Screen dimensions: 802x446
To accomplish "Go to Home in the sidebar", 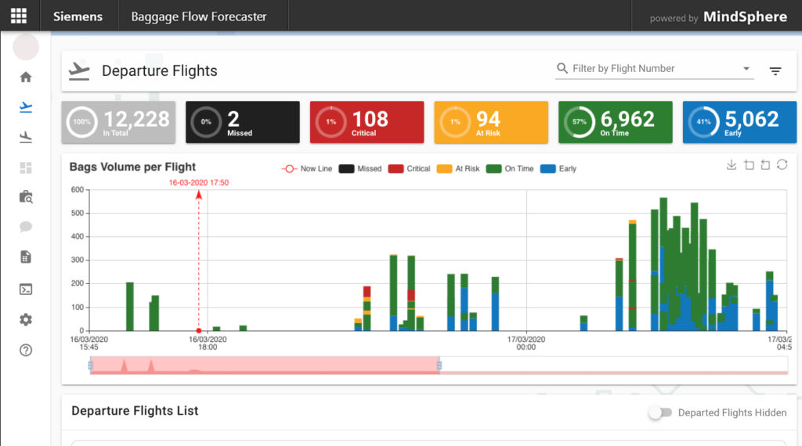I will click(x=26, y=77).
